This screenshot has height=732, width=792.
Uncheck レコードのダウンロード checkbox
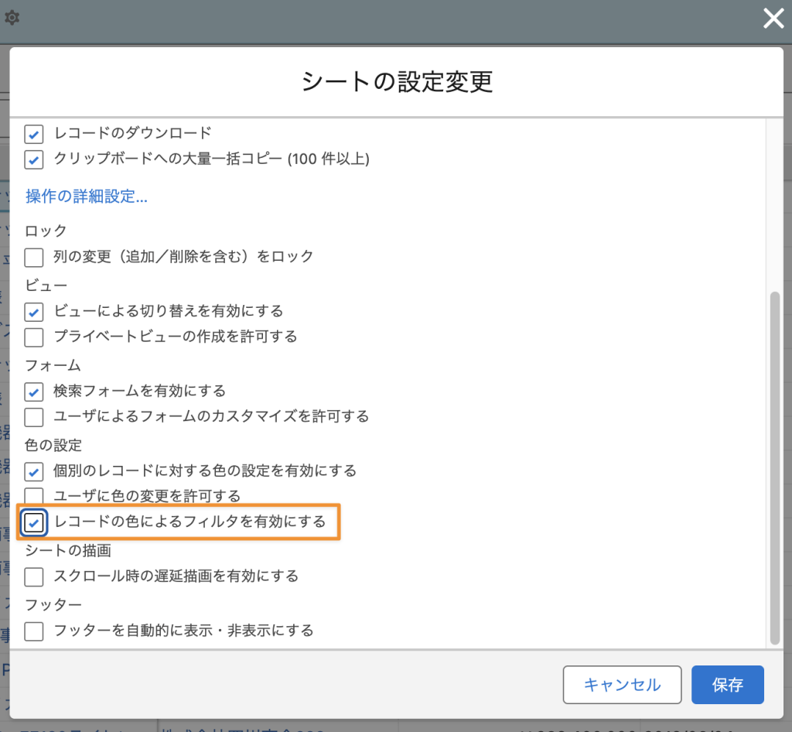[34, 135]
